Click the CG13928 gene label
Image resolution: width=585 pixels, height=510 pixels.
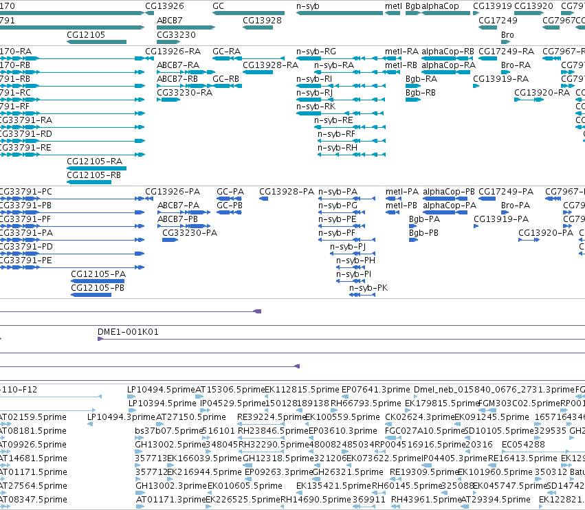[263, 21]
